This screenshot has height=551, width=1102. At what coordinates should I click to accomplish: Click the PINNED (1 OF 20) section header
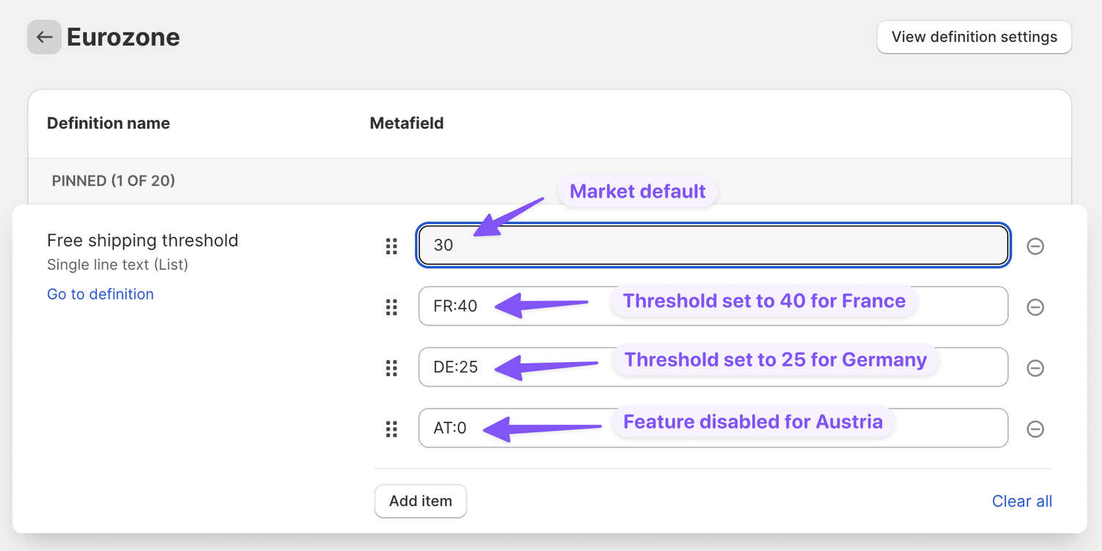pyautogui.click(x=113, y=181)
